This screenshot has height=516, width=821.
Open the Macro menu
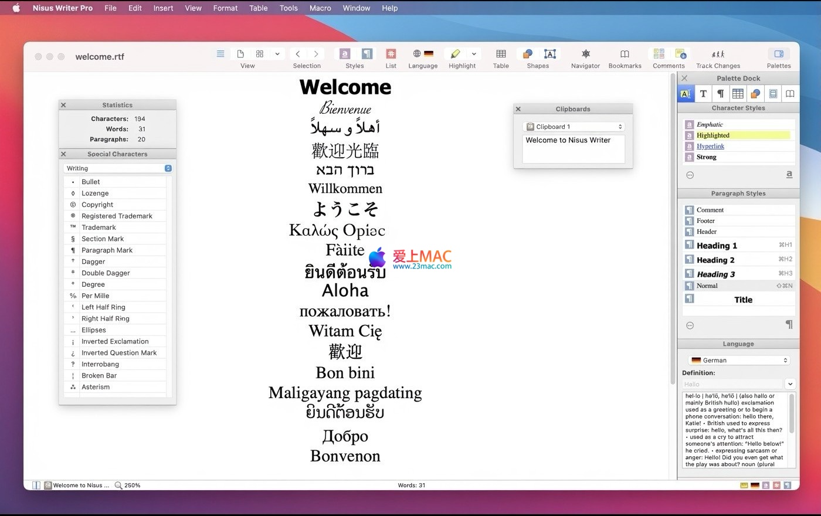click(x=320, y=8)
